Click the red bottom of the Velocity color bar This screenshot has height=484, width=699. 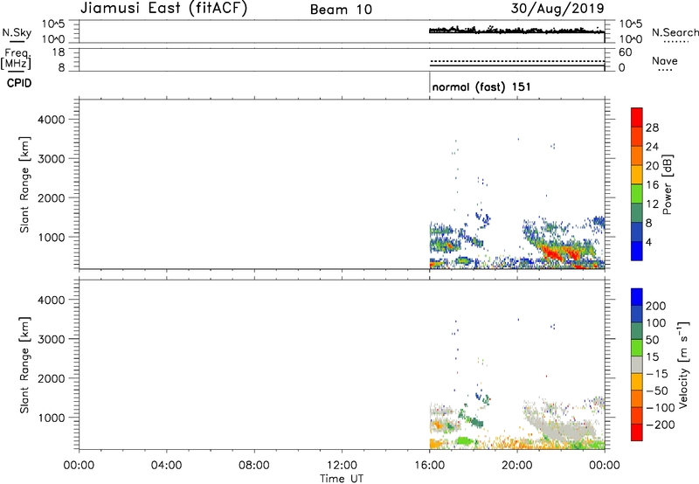click(637, 432)
